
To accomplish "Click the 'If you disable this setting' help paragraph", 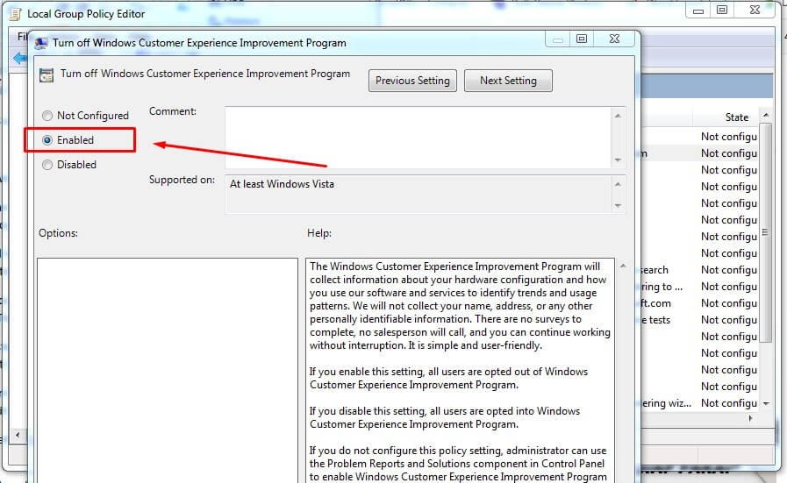I will (445, 418).
